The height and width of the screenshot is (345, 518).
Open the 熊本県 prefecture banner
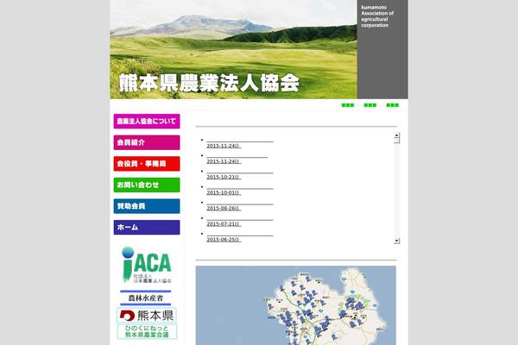[147, 316]
